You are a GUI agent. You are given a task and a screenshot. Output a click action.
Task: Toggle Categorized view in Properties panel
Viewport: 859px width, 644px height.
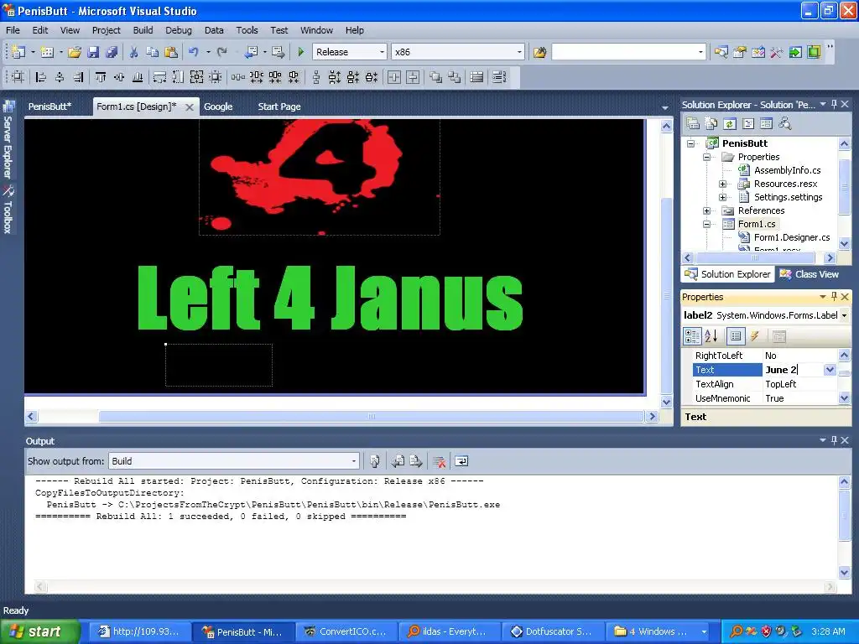[x=692, y=336]
